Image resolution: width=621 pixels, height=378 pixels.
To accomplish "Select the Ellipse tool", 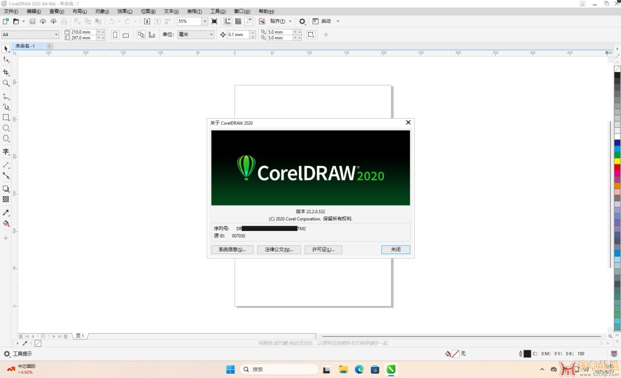I will coord(6,128).
